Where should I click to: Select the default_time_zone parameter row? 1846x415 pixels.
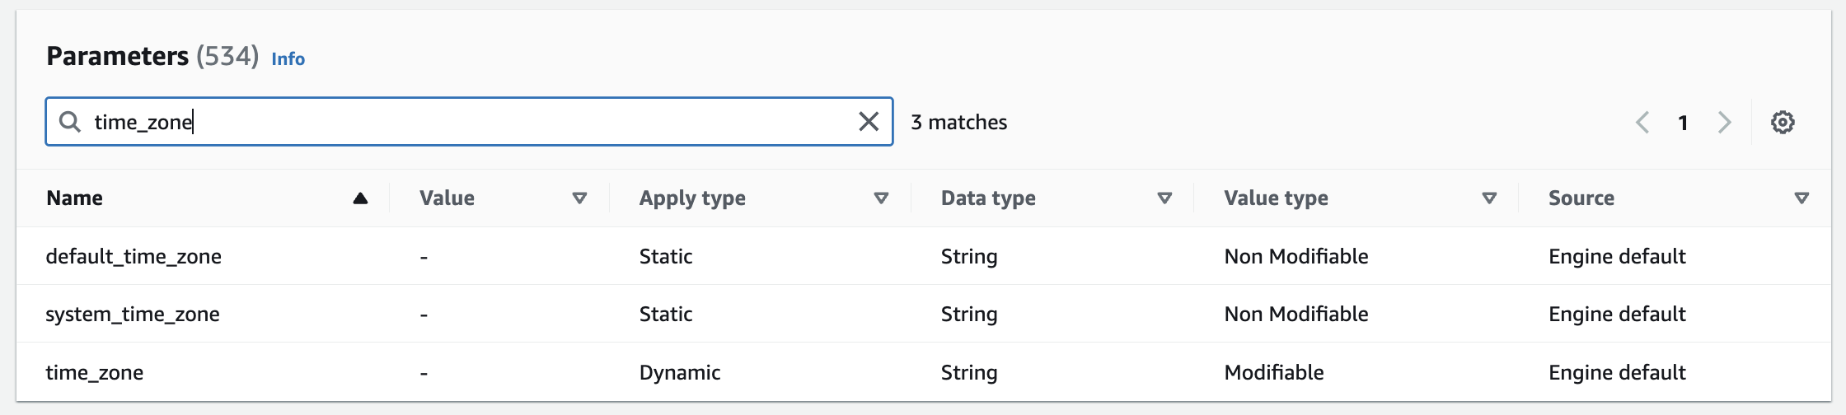coord(134,256)
